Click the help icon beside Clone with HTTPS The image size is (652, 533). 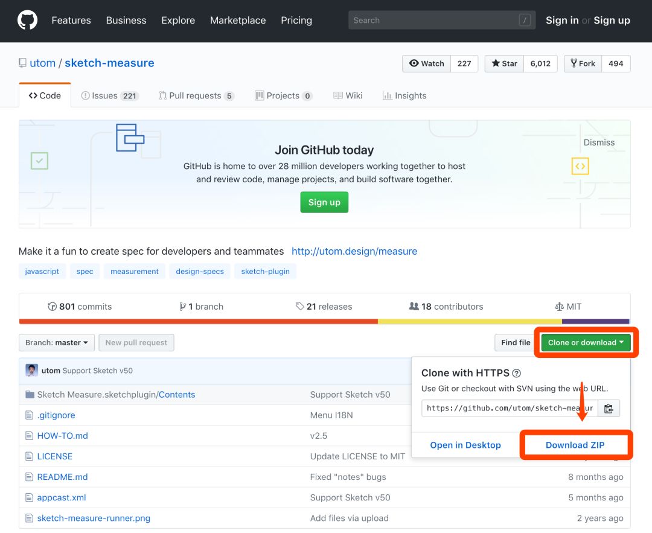click(516, 373)
